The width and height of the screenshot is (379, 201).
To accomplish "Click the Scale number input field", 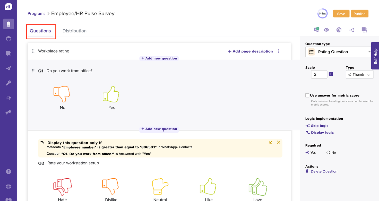I will point(319,75).
